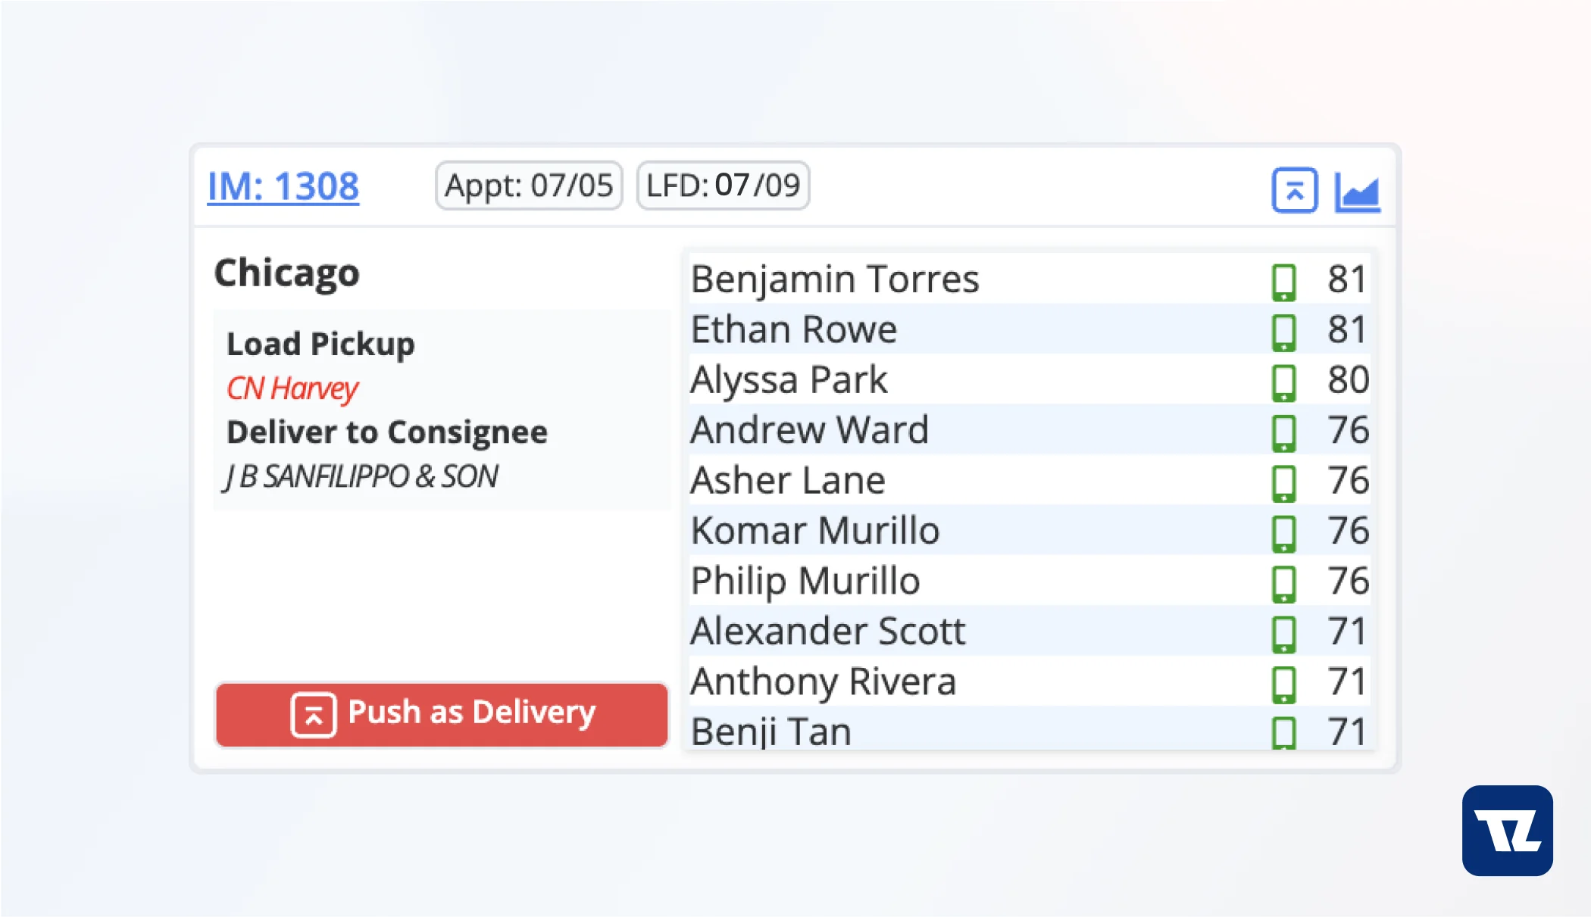Screen dimensions: 1591x917
Task: Click the phone icon next to Komar Murillo
Action: tap(1283, 533)
